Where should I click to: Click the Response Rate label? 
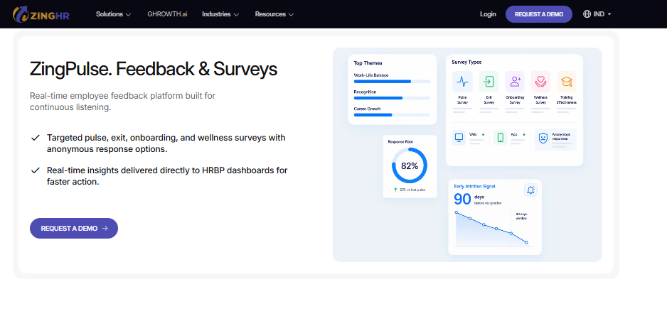400,142
